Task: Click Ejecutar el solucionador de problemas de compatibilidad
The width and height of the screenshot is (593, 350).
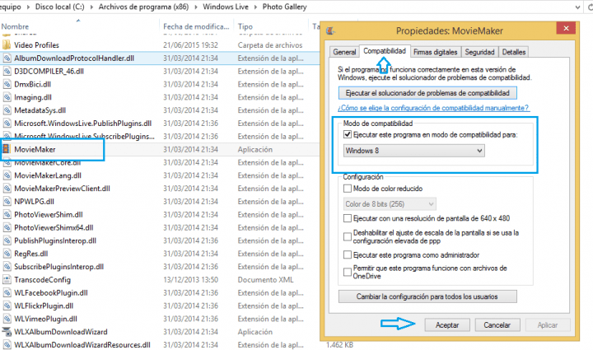Action: click(x=427, y=93)
